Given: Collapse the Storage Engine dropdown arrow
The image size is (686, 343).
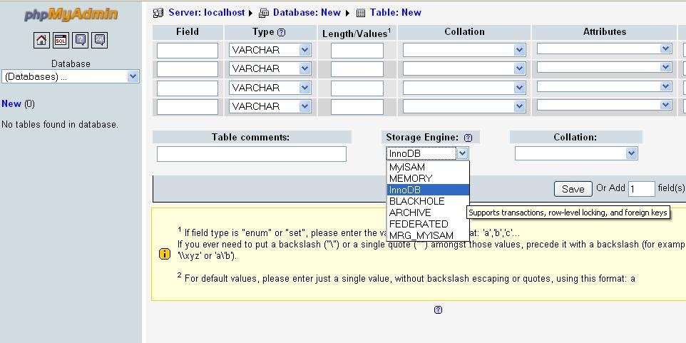Looking at the screenshot, I should [x=463, y=153].
